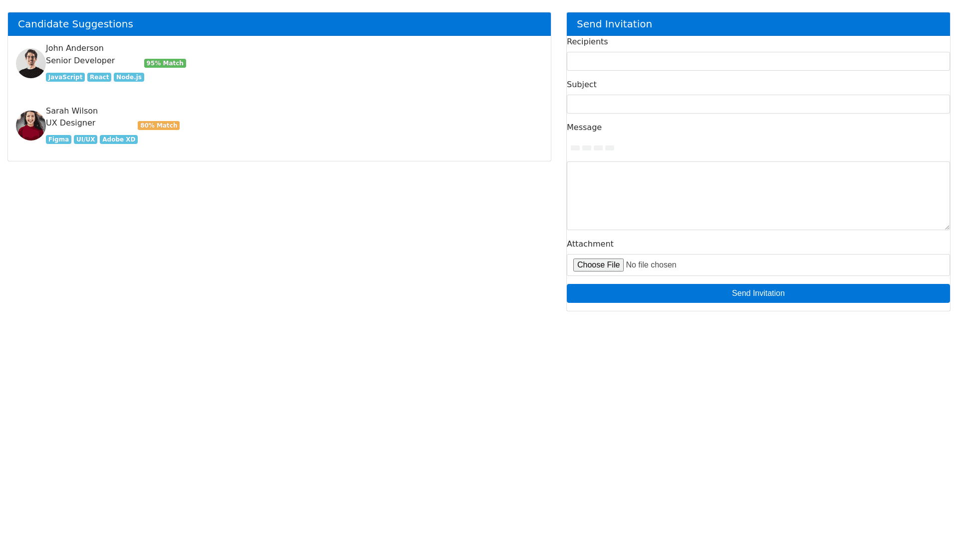Screen dimensions: 958x538
Task: Open John Anderson's candidate name
Action: (x=75, y=48)
